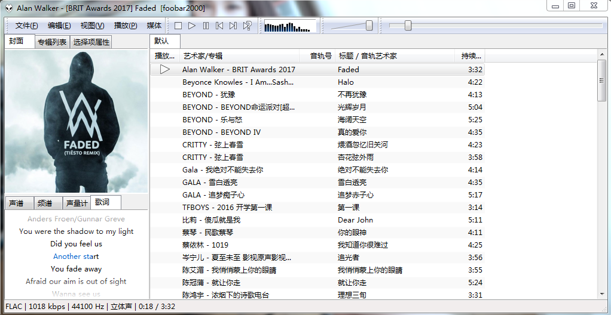
Task: Click the playlist vertical scrollbar thumb
Action: [x=602, y=81]
